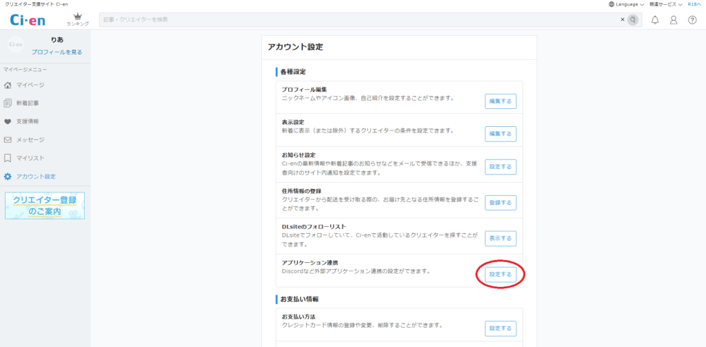Open the user account icon
Viewport: 706px width, 347px height.
[674, 19]
